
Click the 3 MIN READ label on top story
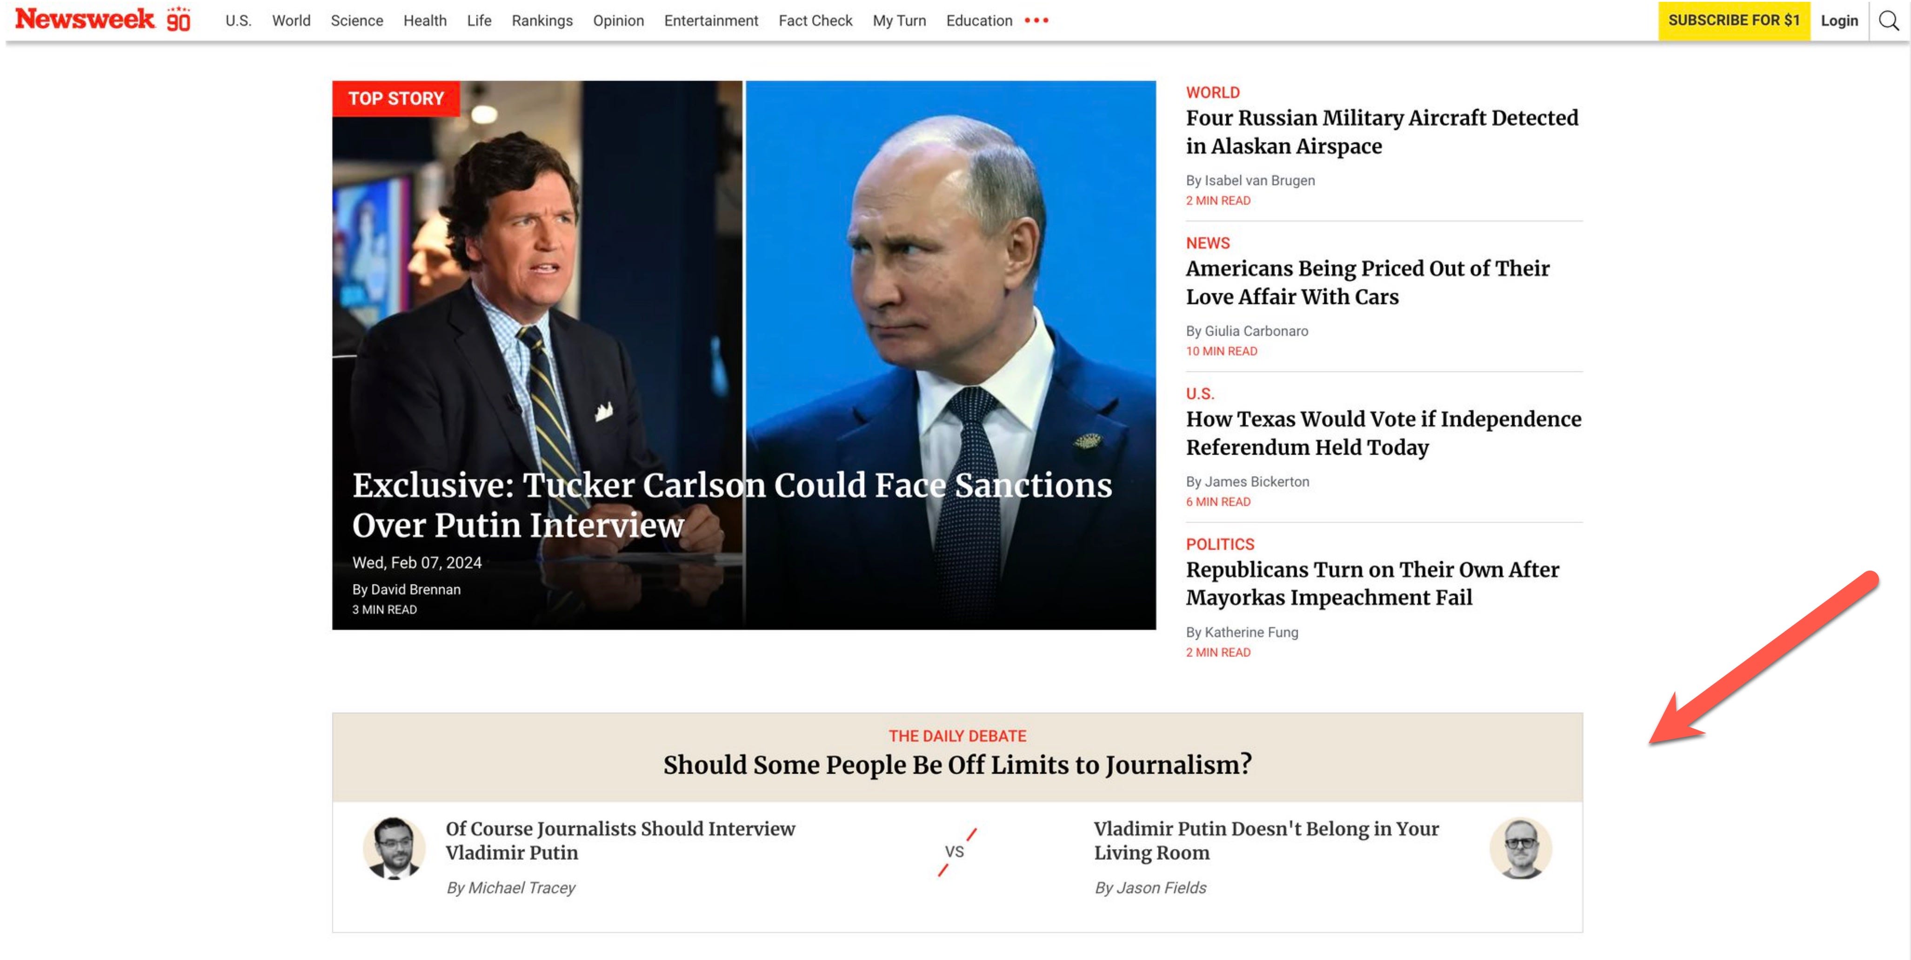click(x=384, y=609)
